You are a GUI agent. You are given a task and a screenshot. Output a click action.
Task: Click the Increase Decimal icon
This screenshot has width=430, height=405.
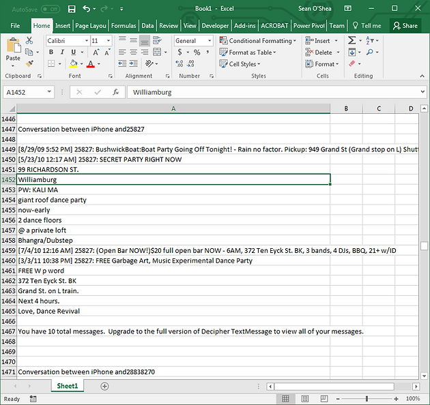(180, 63)
